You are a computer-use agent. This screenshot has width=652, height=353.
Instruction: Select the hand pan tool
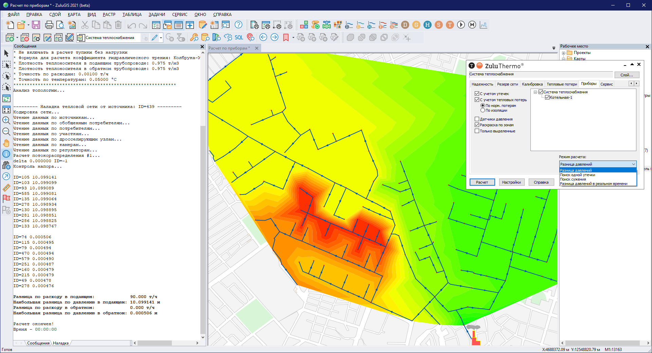tap(6, 143)
